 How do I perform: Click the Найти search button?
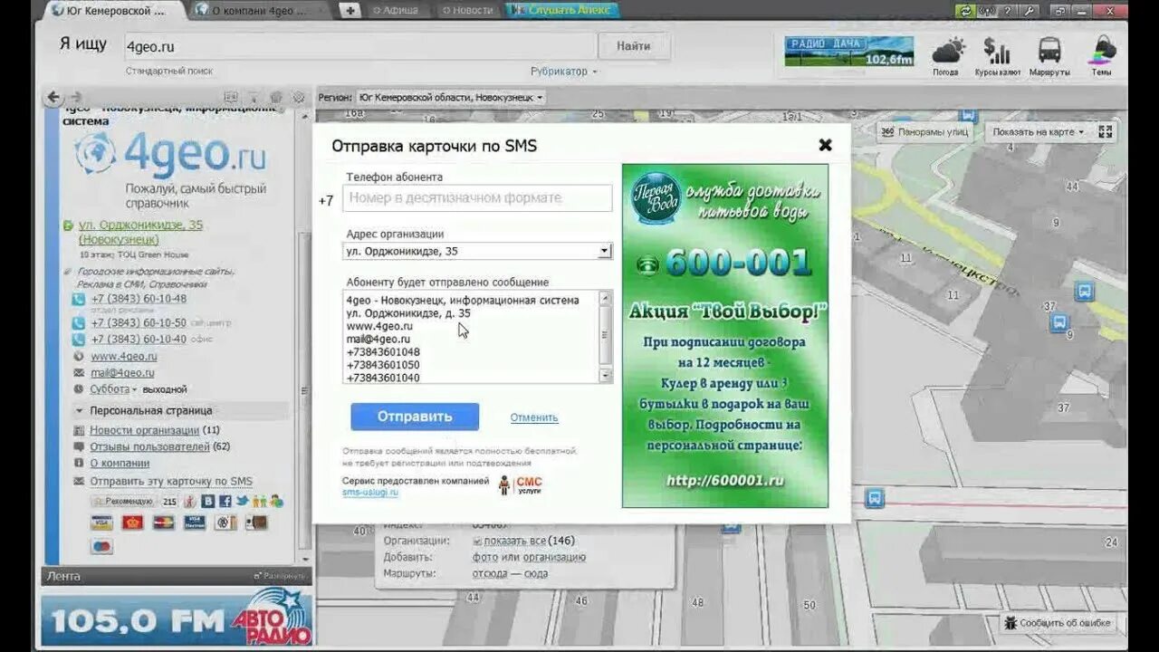click(x=634, y=46)
